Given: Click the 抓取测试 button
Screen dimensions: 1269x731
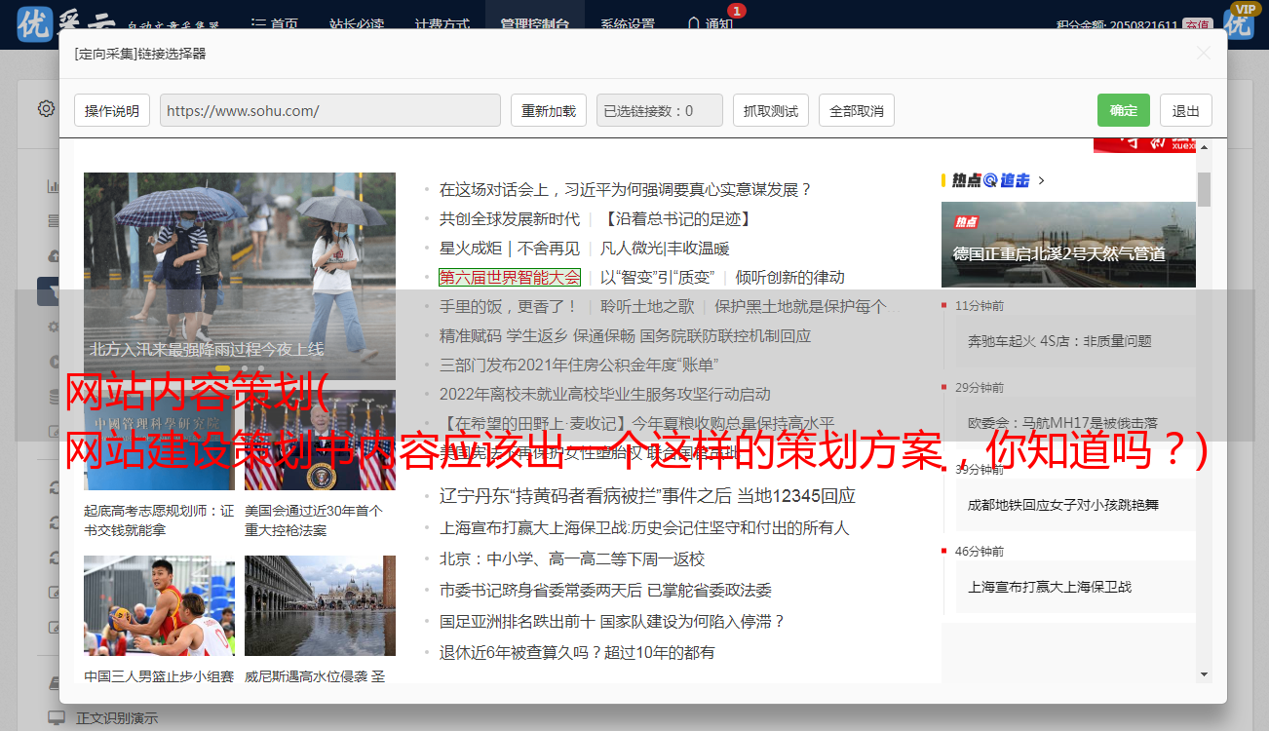Looking at the screenshot, I should coord(770,111).
